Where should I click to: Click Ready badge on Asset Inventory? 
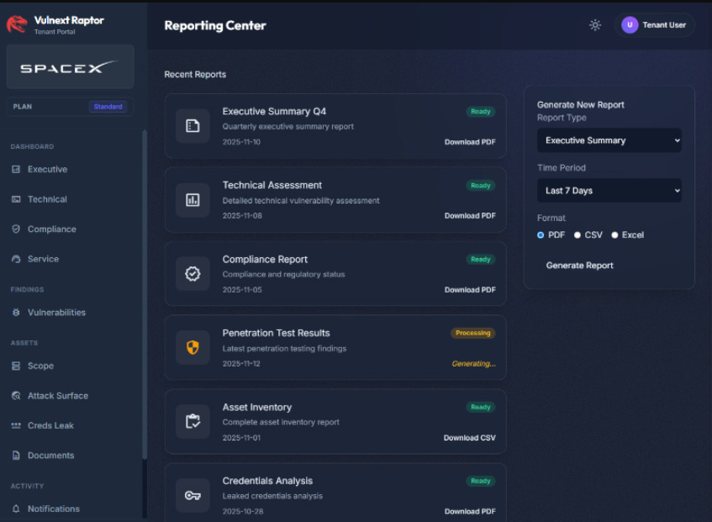click(x=481, y=407)
